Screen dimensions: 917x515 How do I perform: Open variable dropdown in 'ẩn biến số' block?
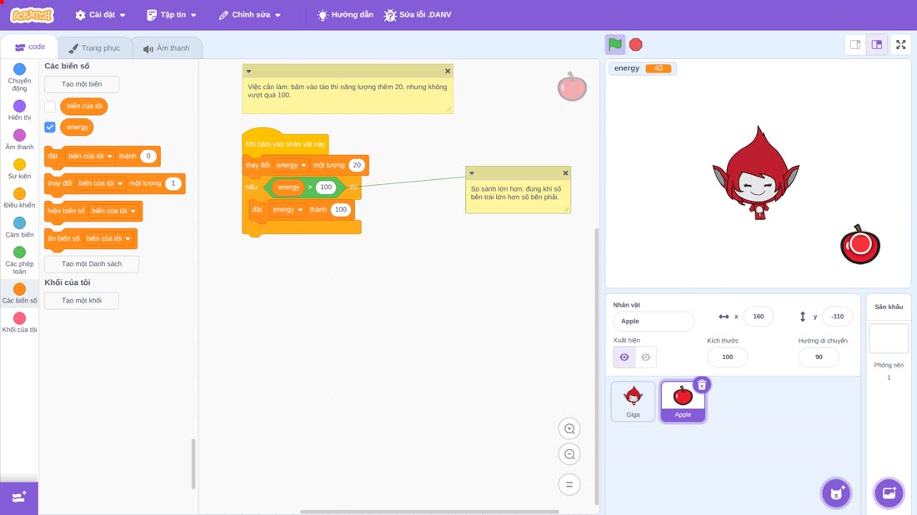[108, 238]
